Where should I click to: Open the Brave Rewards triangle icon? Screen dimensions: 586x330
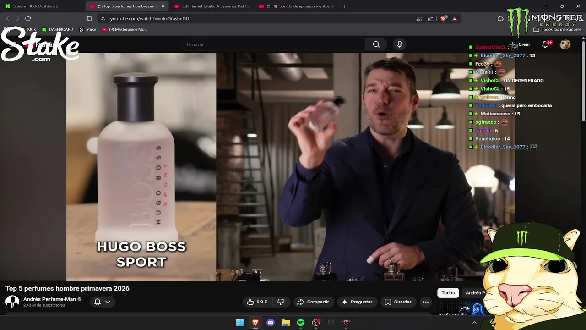(454, 18)
